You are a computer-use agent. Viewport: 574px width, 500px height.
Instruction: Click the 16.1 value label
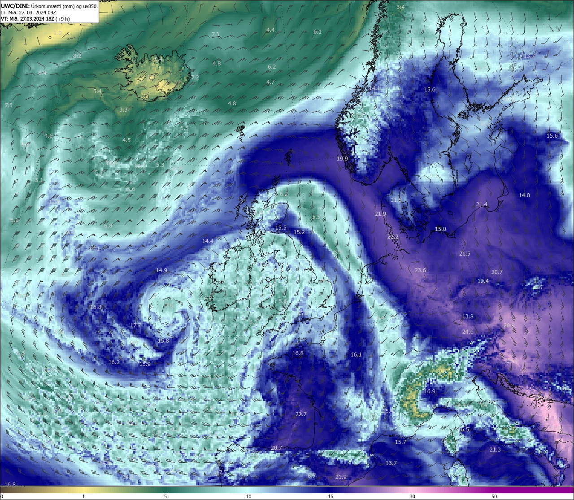[x=356, y=355]
